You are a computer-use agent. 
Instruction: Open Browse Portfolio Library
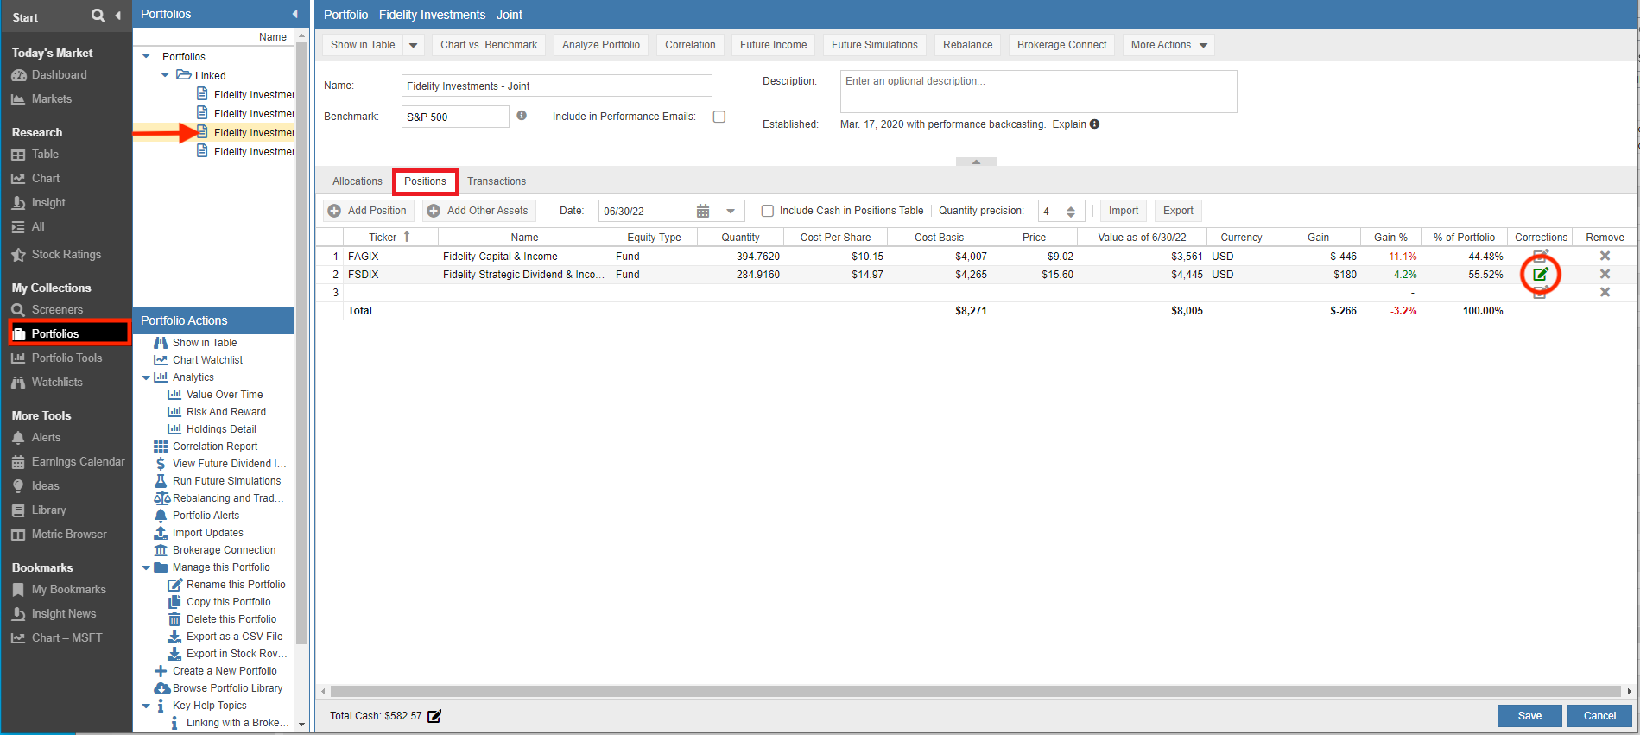click(x=218, y=688)
